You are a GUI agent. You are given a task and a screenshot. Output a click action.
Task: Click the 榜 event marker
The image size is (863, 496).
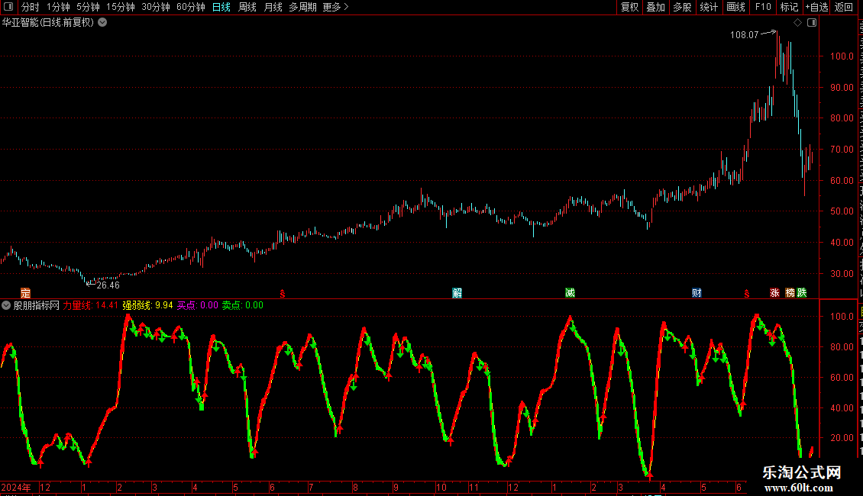[790, 293]
